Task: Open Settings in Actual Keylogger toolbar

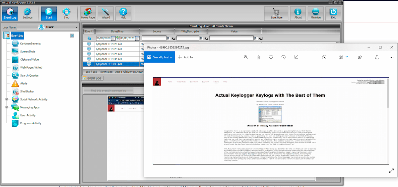Action: (x=28, y=14)
